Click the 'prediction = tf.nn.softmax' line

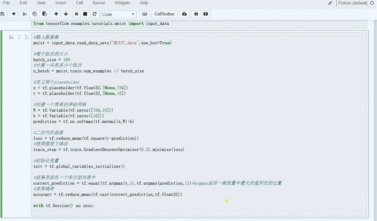(x=84, y=121)
